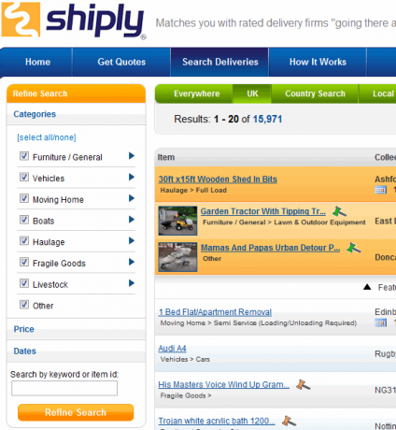Click the auction gavel beside His Masters Voice listing
This screenshot has height=430, width=396.
tap(304, 385)
